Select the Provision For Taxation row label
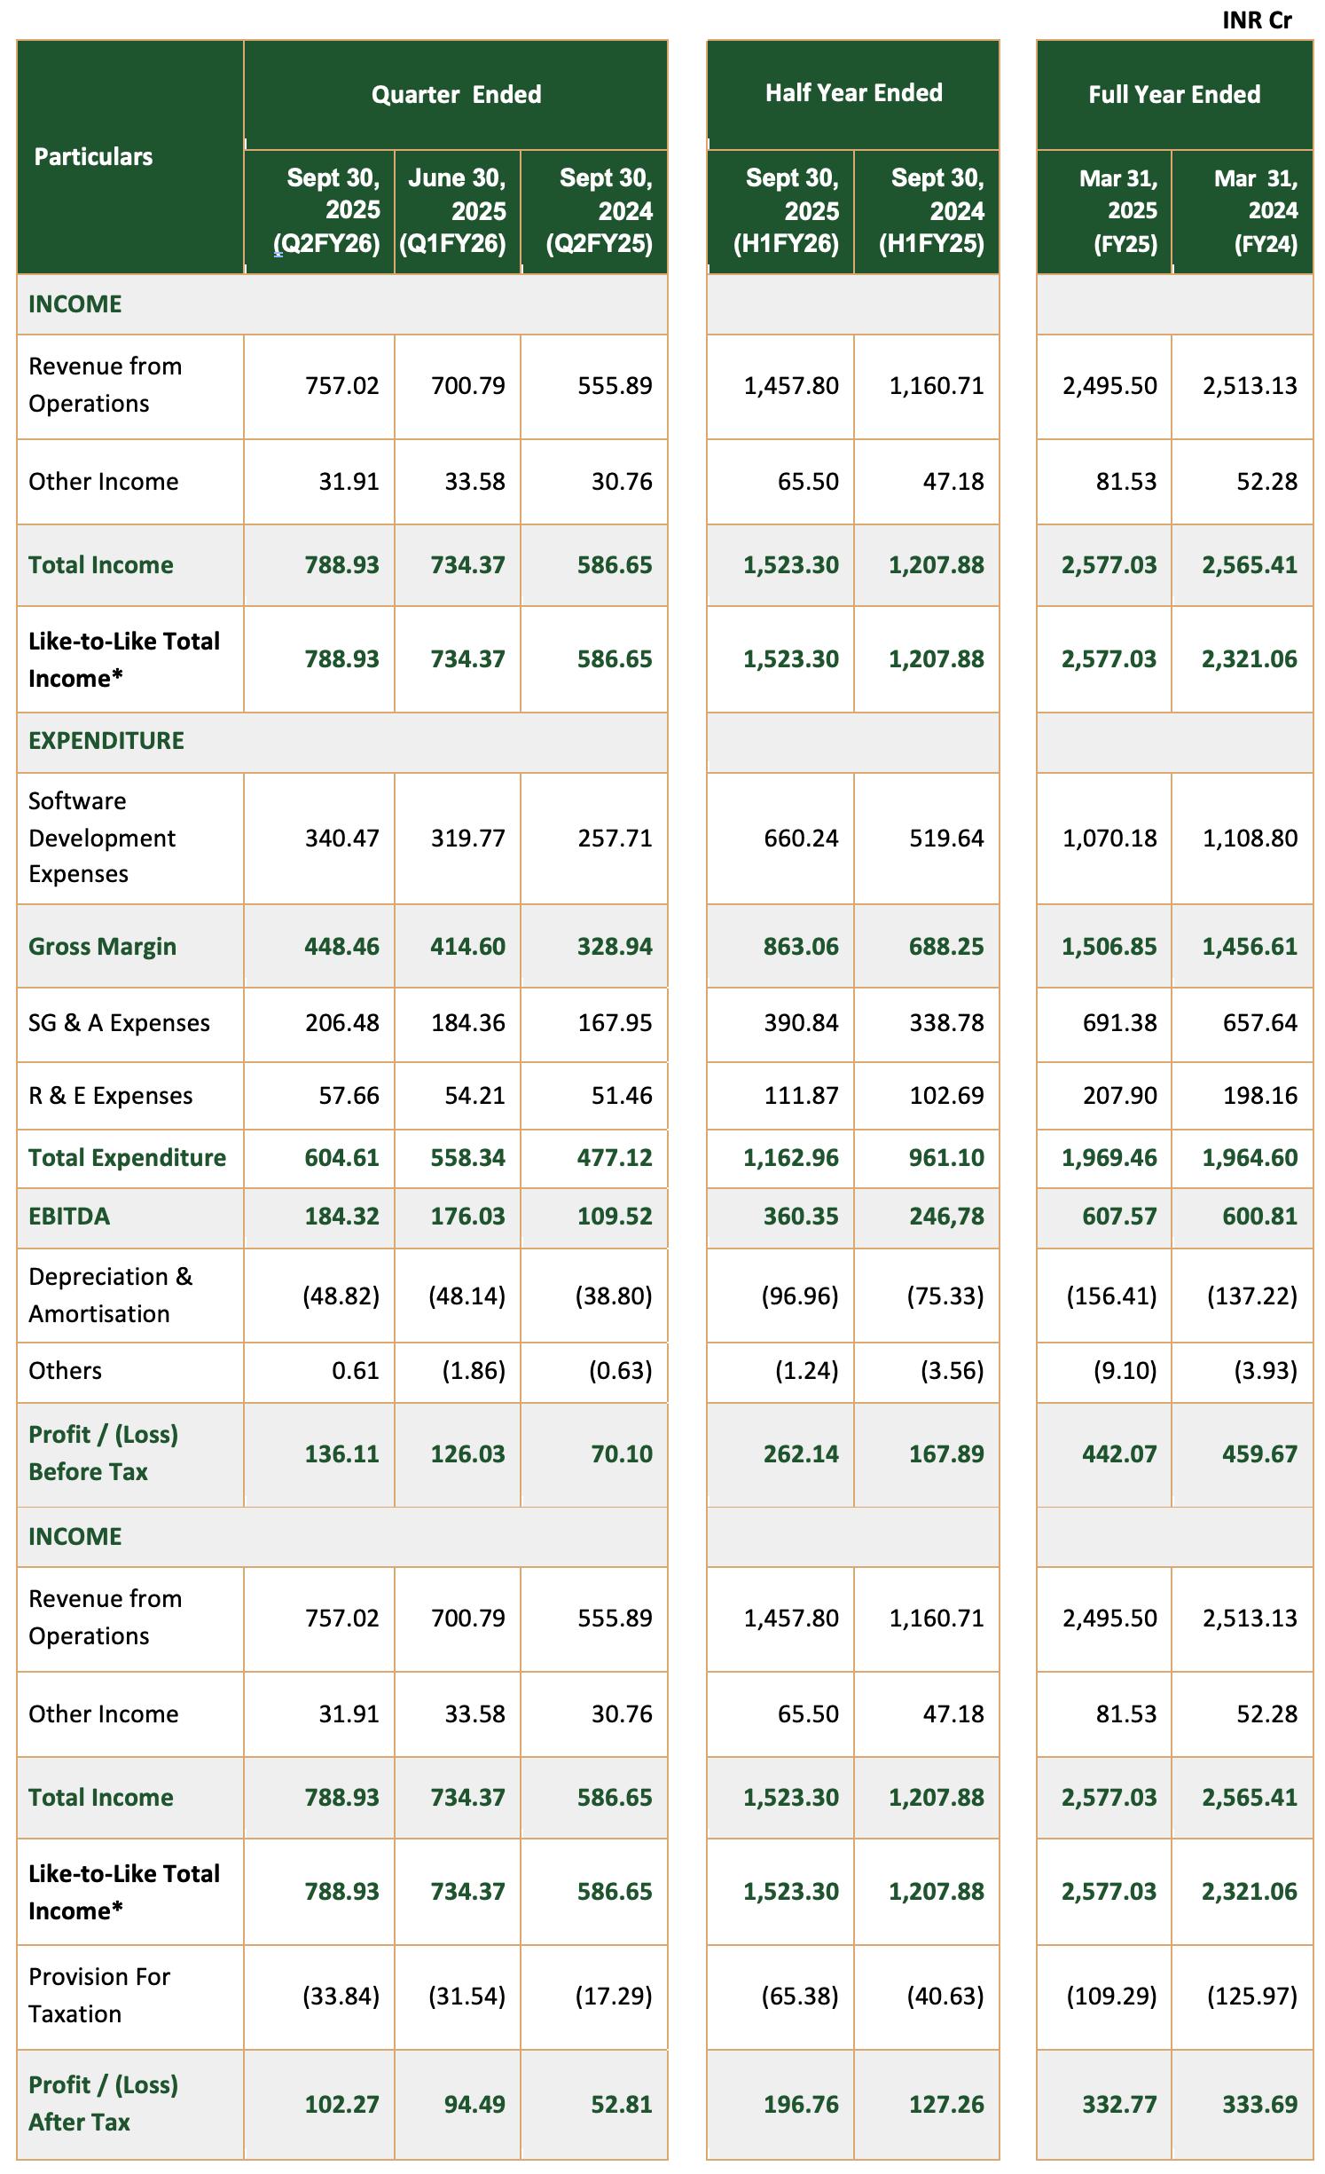1325x2174 pixels. [99, 1996]
